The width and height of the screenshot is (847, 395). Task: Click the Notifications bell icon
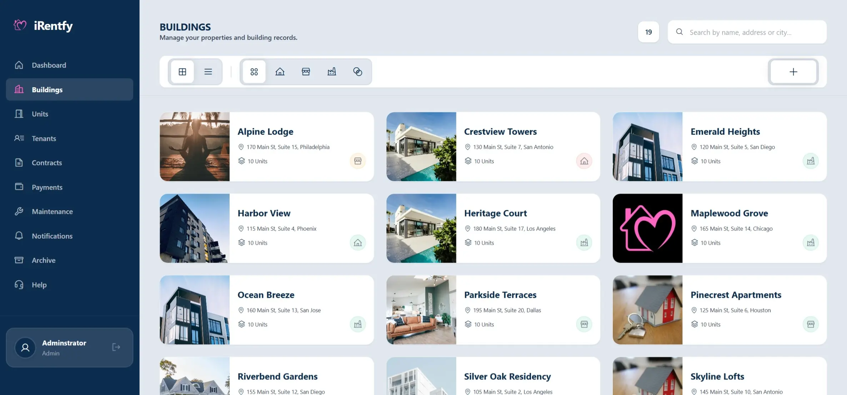click(x=19, y=236)
